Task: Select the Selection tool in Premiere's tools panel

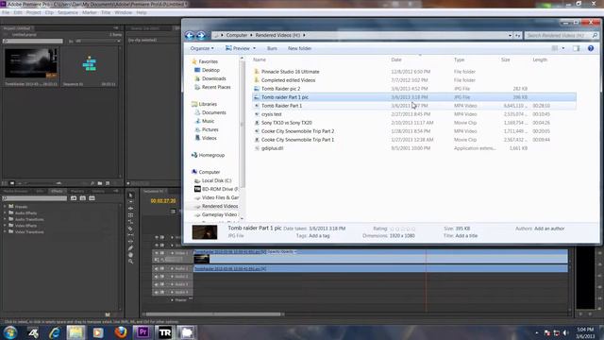Action: [x=130, y=195]
